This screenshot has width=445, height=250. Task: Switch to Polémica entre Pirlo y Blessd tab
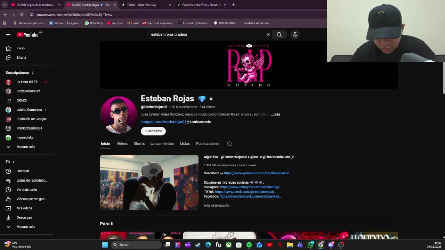coord(202,5)
